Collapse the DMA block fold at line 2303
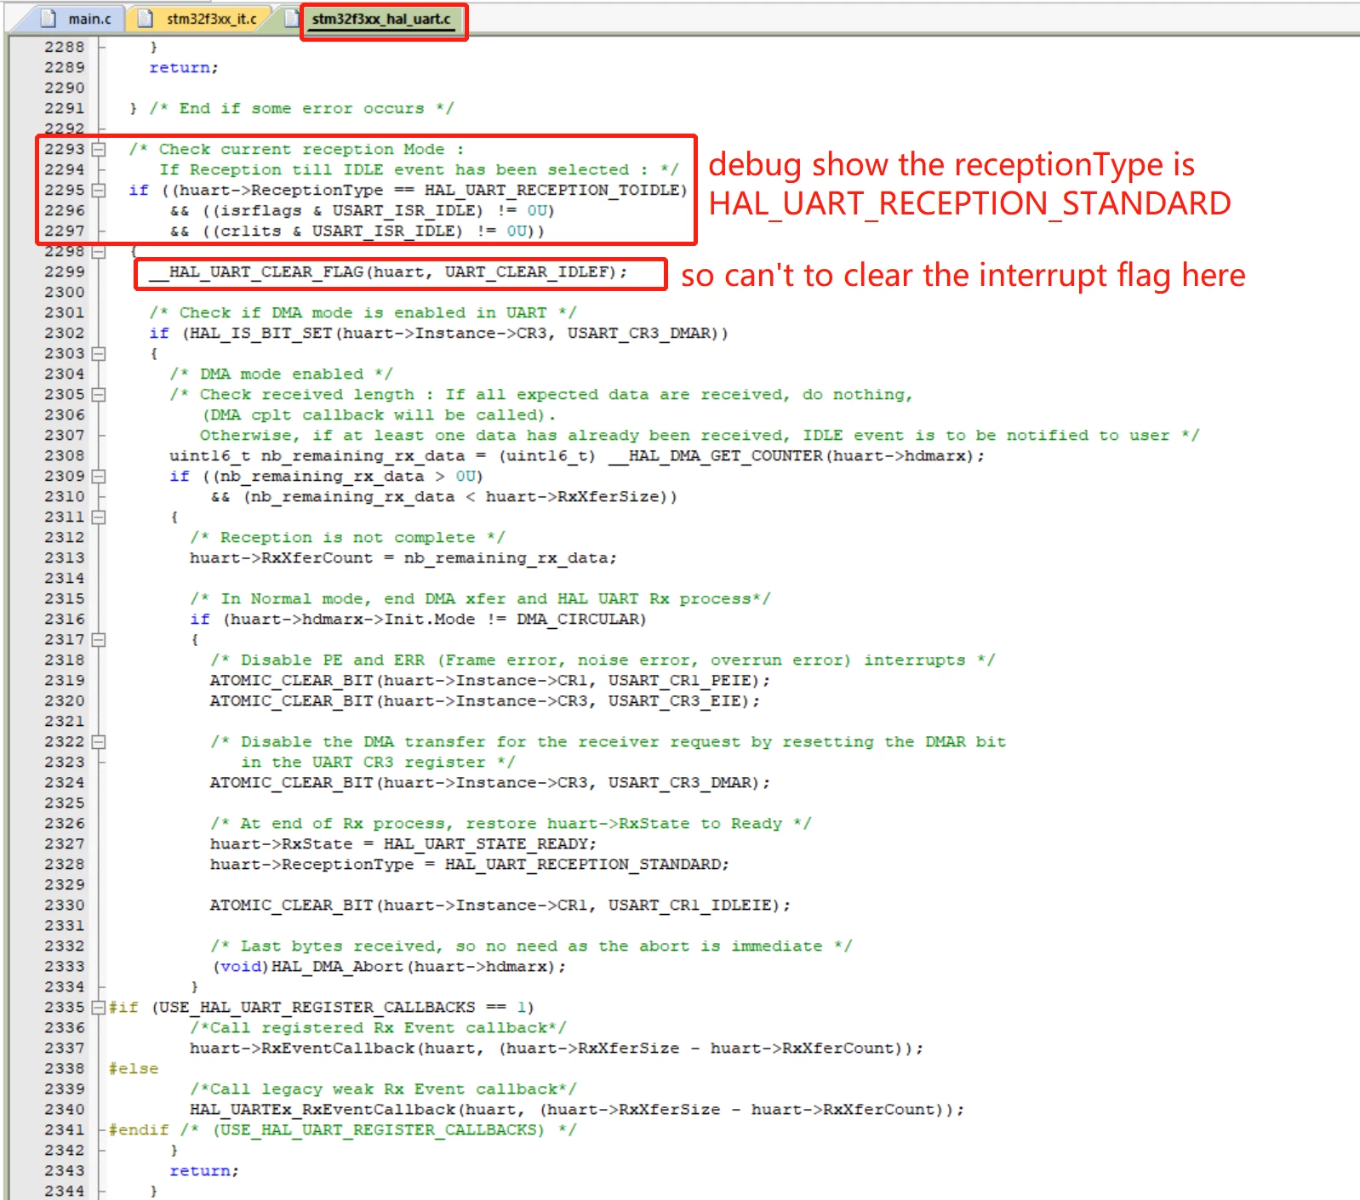 pos(99,354)
